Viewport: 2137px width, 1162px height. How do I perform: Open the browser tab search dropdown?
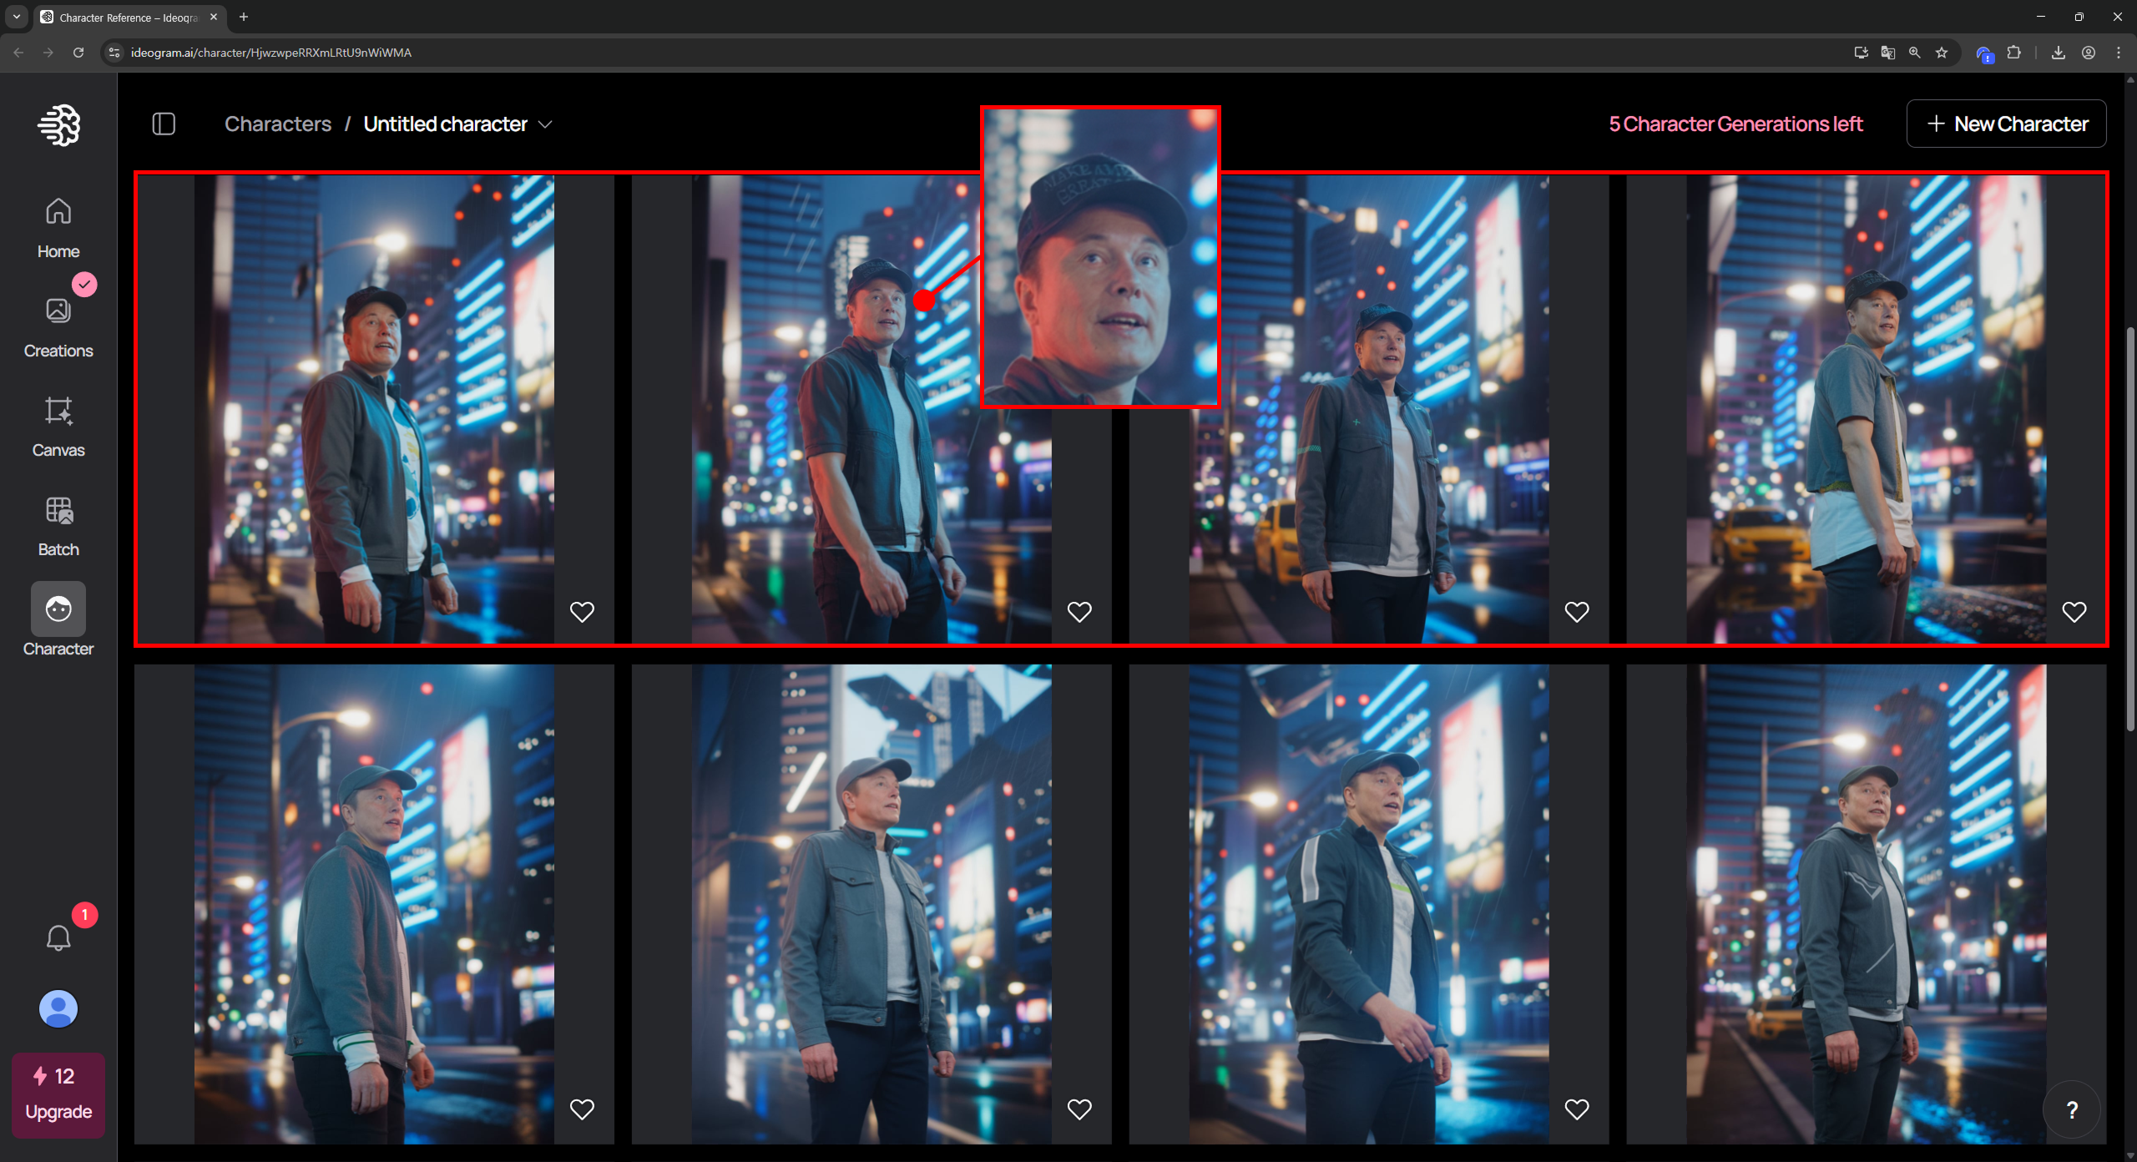tap(16, 17)
